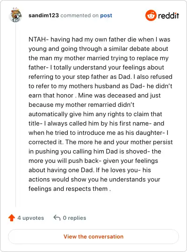
Task: Click the comment's opening word "NTAH-"
Action: [38, 39]
